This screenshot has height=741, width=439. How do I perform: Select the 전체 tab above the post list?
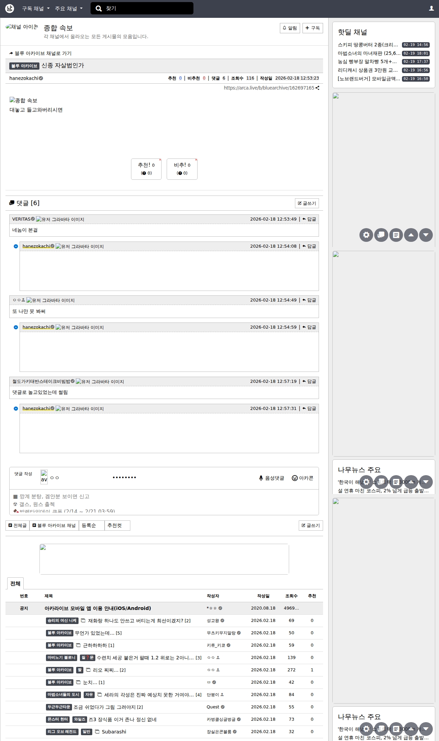pyautogui.click(x=15, y=584)
